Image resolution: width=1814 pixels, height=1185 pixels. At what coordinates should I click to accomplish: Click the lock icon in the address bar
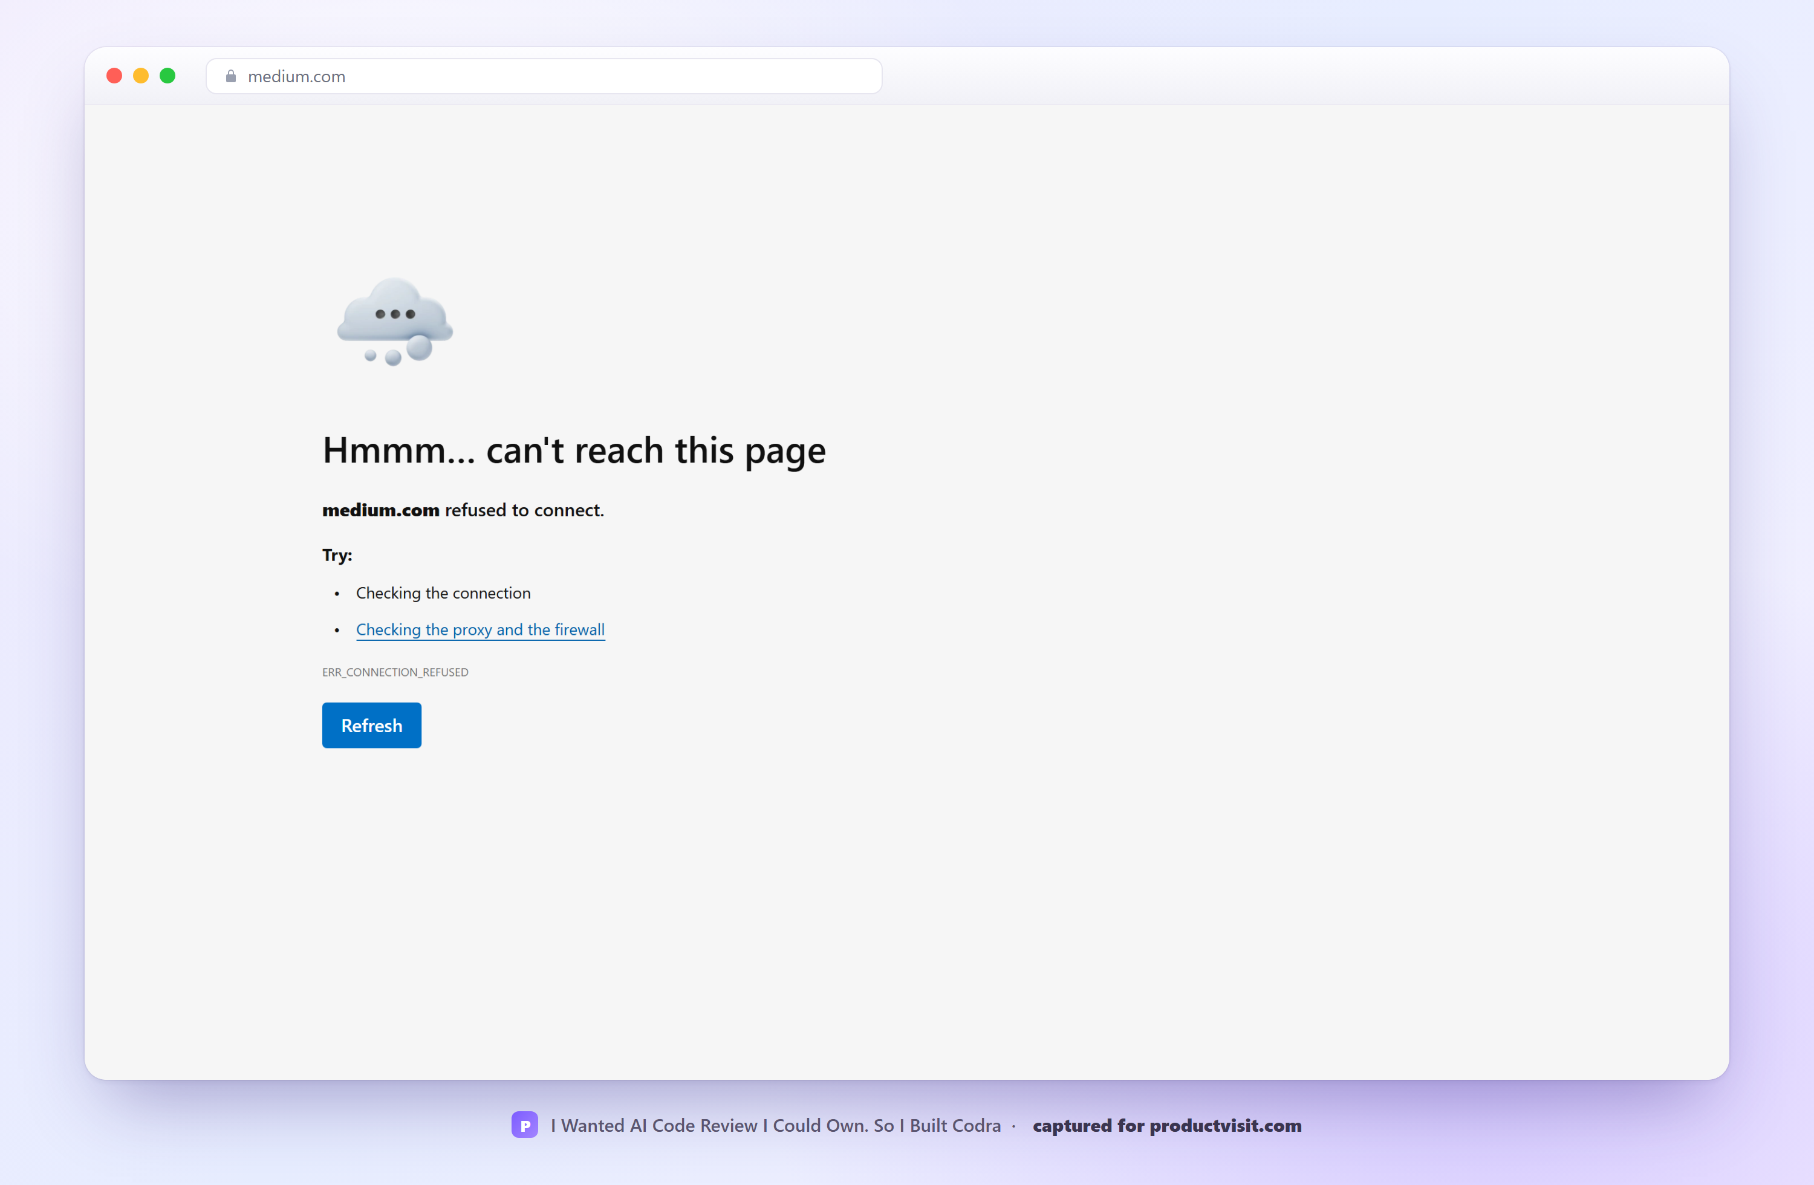pyautogui.click(x=231, y=76)
